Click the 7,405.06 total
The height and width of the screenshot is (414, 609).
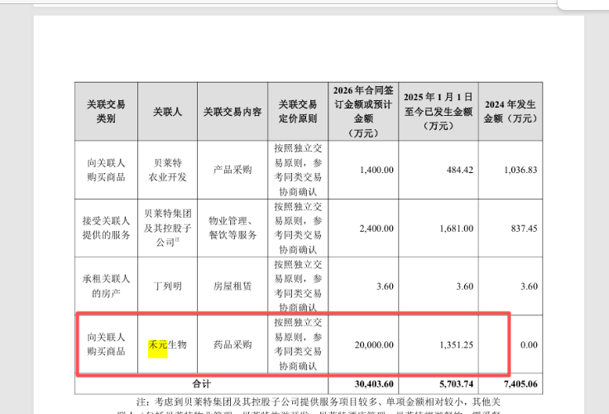(520, 384)
